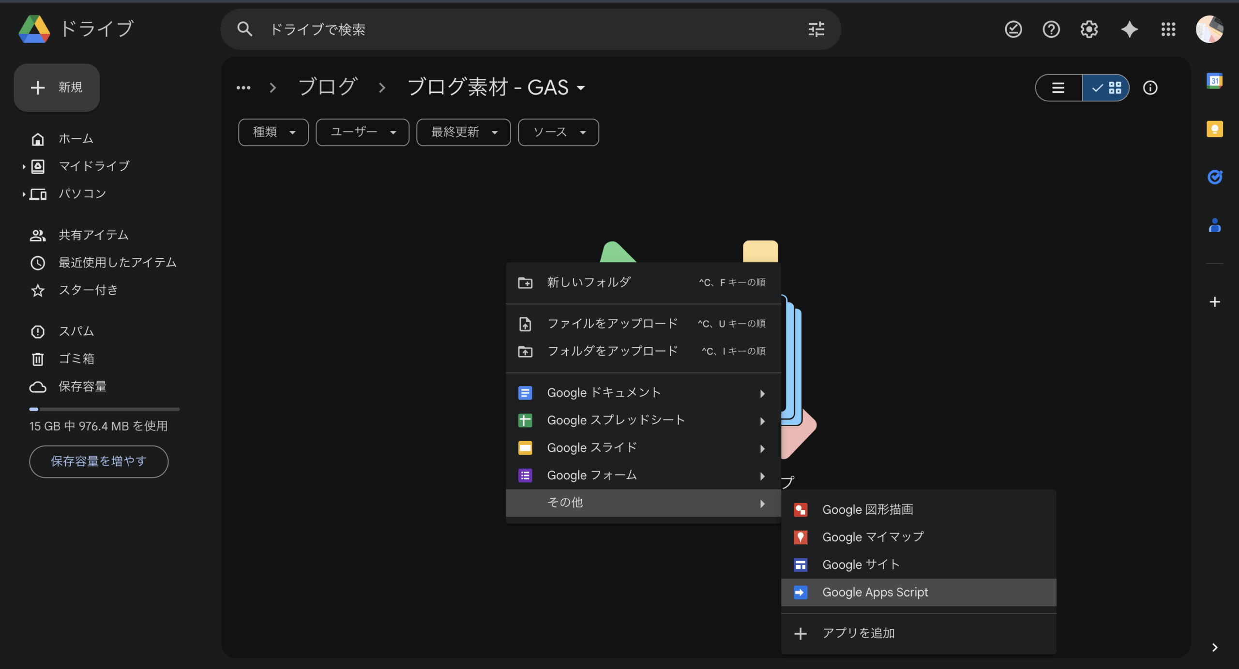Image resolution: width=1239 pixels, height=669 pixels.
Task: Click 保存容量を増やす button
Action: point(99,462)
